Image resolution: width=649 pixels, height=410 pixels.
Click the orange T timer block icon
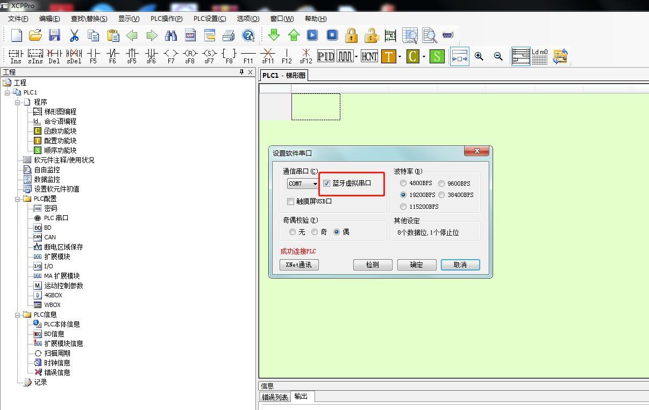click(x=388, y=56)
